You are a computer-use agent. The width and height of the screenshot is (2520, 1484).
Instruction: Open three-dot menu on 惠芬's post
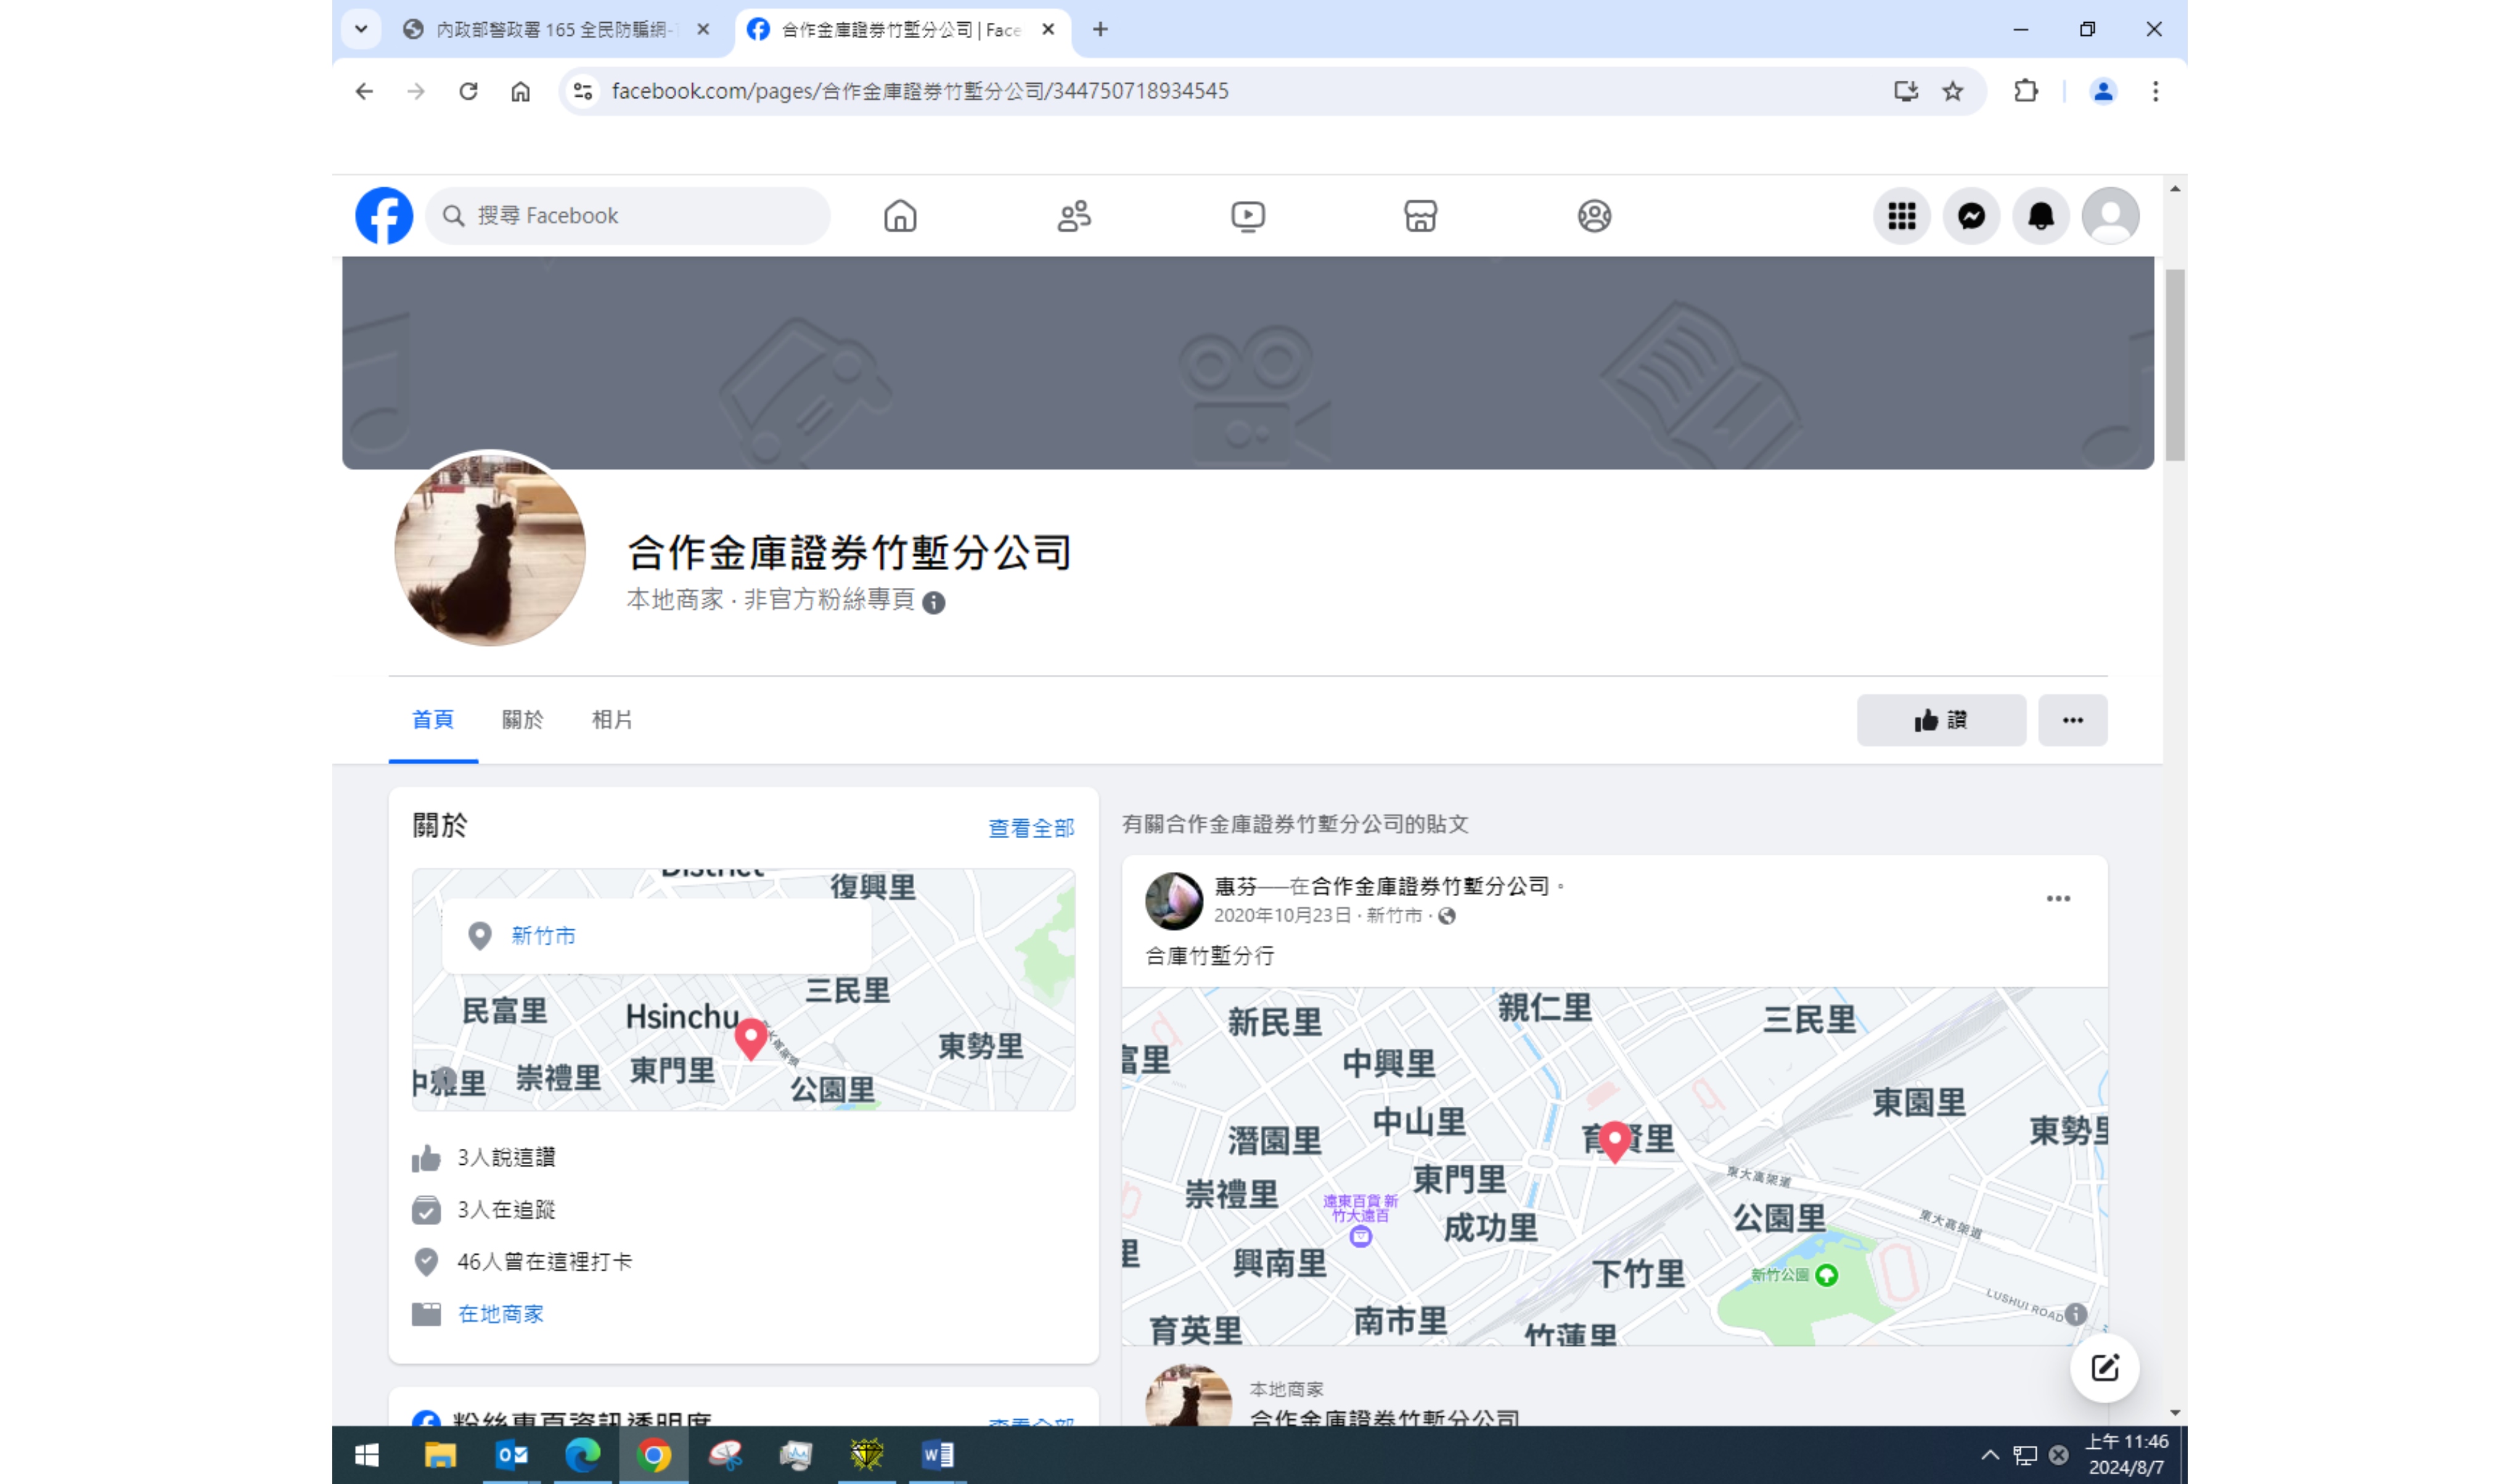tap(2058, 898)
